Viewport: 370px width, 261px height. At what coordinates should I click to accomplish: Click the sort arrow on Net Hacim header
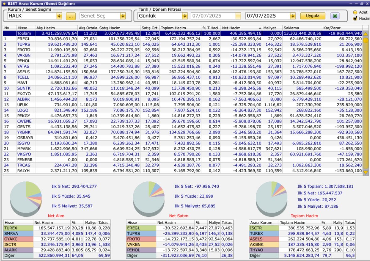pyautogui.click(x=260, y=28)
